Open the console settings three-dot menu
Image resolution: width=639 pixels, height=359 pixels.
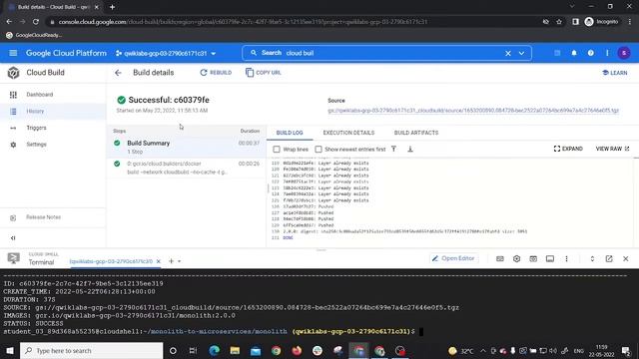(607, 53)
